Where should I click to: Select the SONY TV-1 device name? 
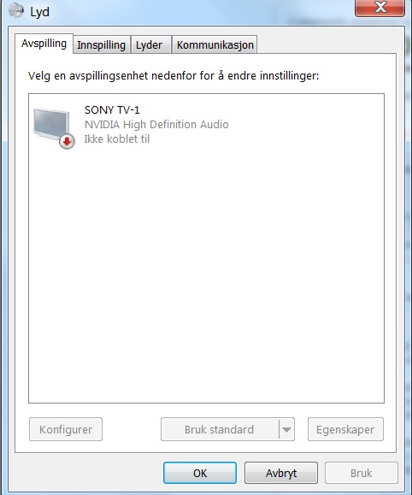tap(112, 110)
